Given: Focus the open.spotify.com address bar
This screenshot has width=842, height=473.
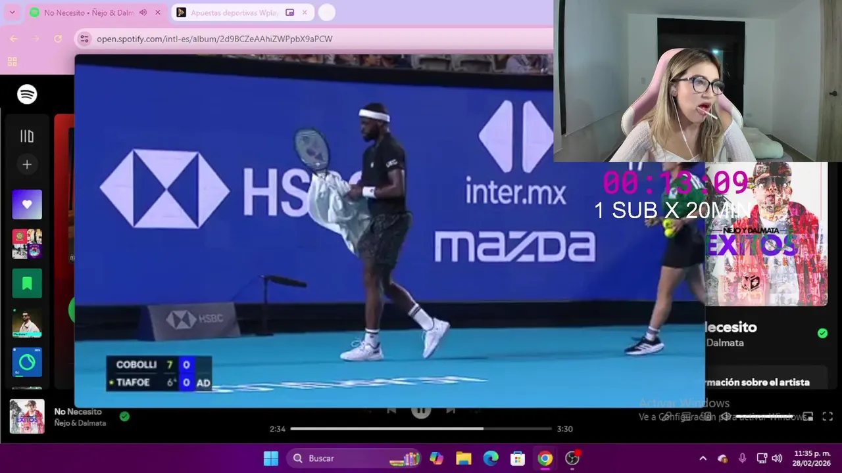Looking at the screenshot, I should point(214,39).
